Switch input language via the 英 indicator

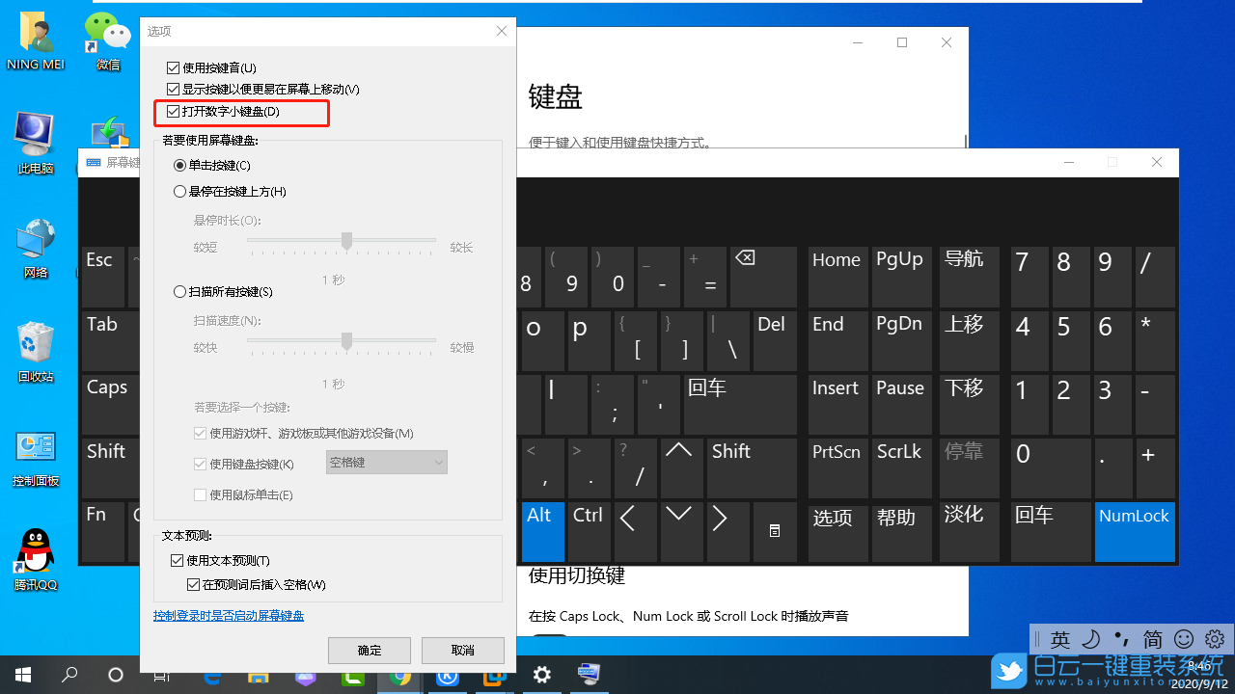tap(1060, 639)
